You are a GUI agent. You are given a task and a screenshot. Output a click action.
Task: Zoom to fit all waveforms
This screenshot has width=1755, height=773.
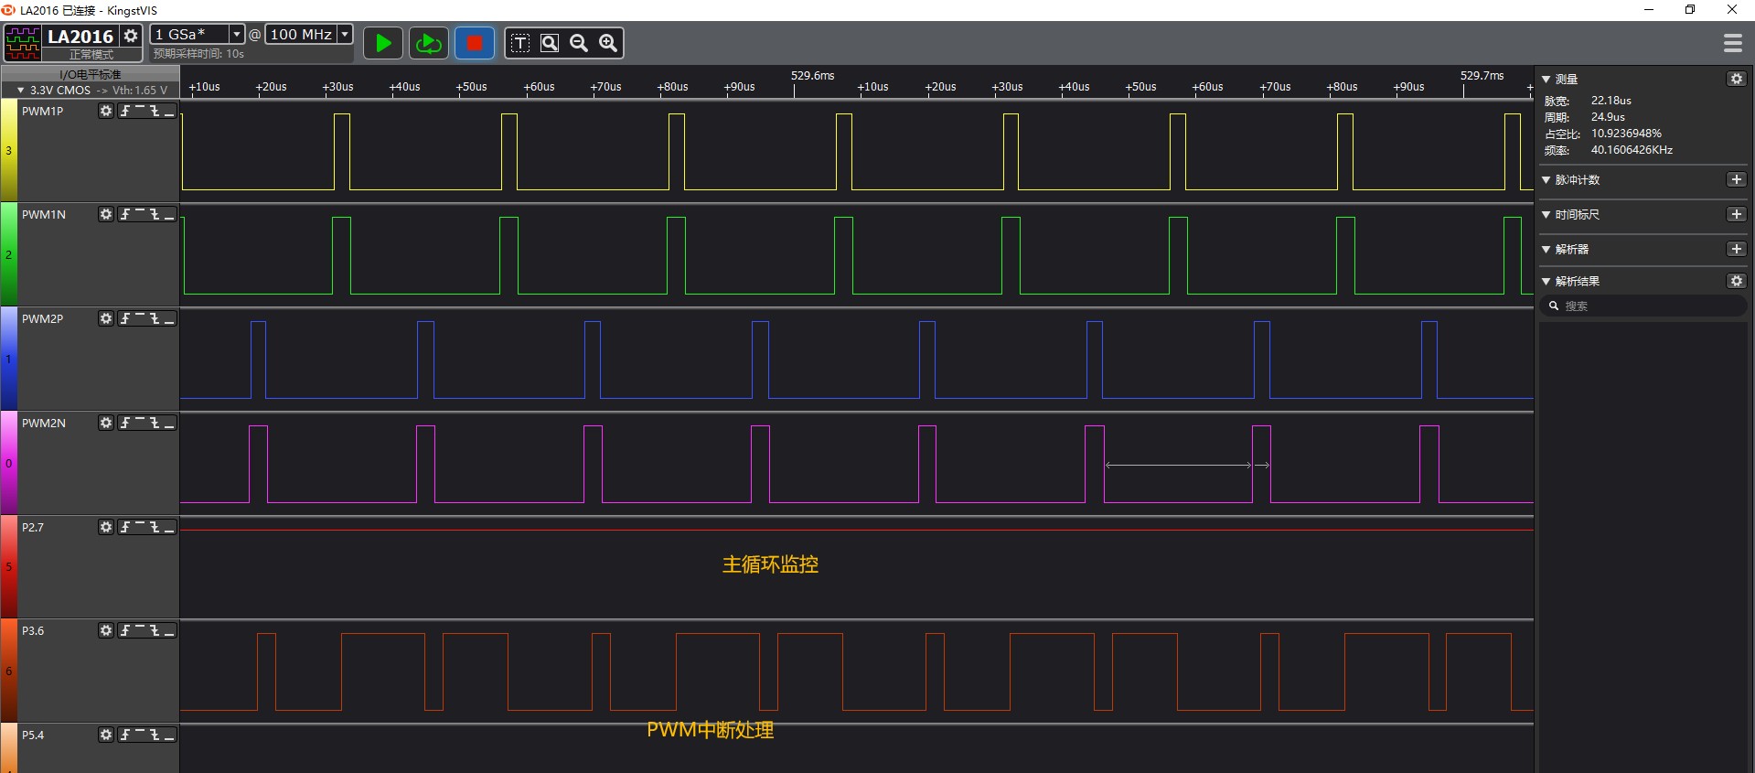pos(550,43)
